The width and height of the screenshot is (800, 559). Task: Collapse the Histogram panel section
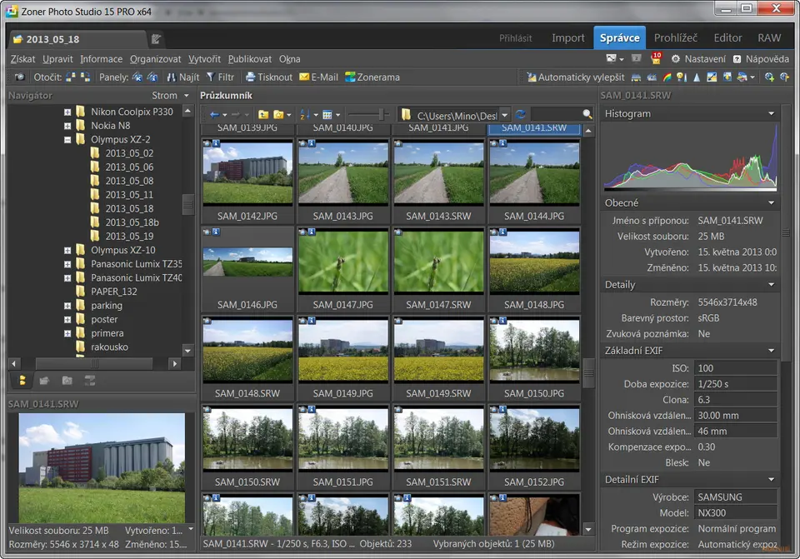(x=771, y=113)
